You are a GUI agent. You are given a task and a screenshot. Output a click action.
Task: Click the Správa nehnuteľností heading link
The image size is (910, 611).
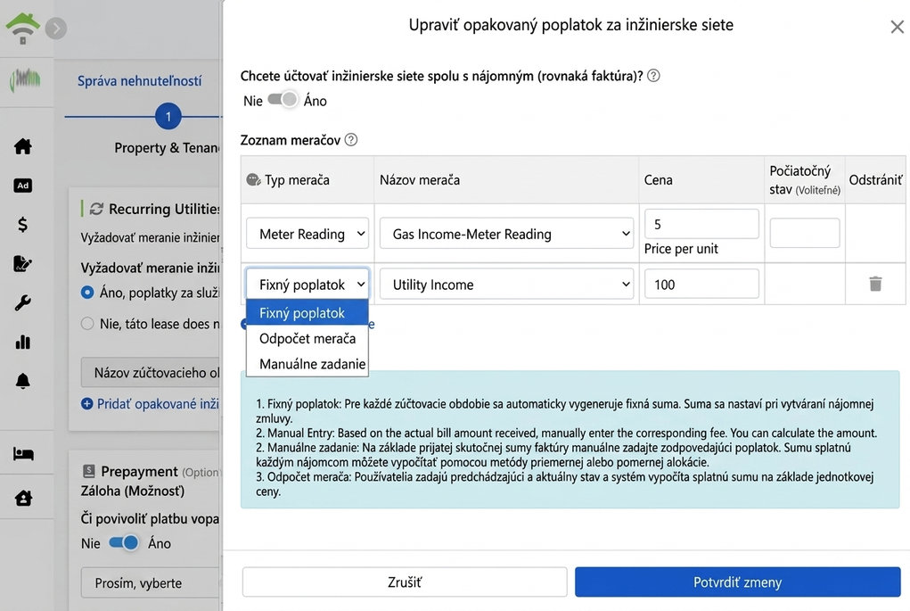tap(139, 81)
